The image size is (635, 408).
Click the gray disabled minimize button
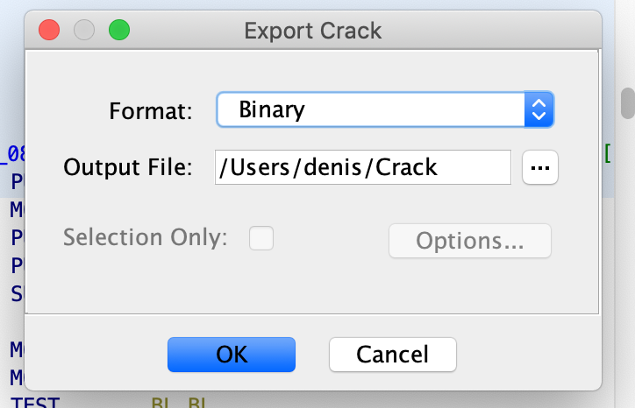(x=84, y=30)
